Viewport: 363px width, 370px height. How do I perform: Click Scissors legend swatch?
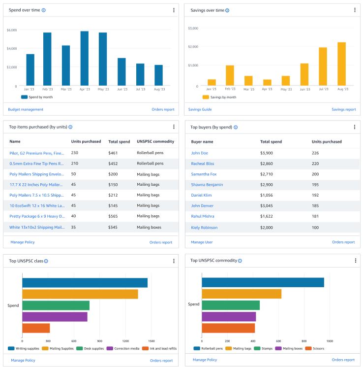pos(308,348)
